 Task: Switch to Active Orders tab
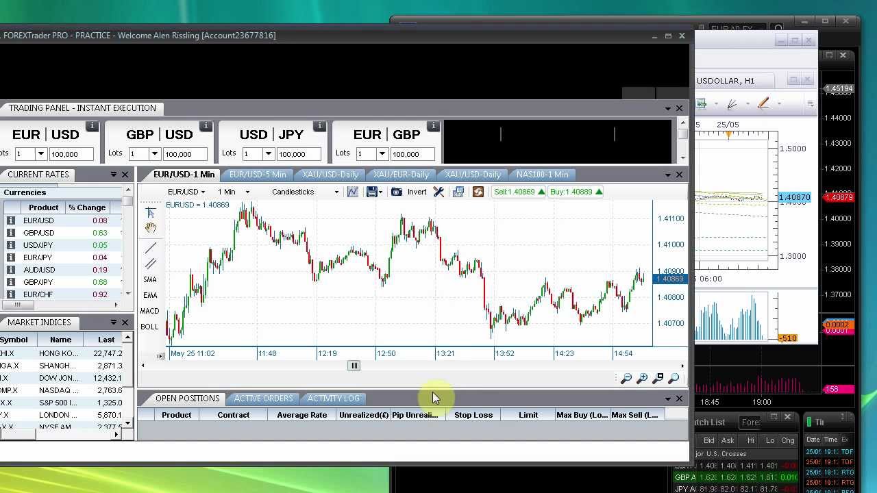[263, 399]
